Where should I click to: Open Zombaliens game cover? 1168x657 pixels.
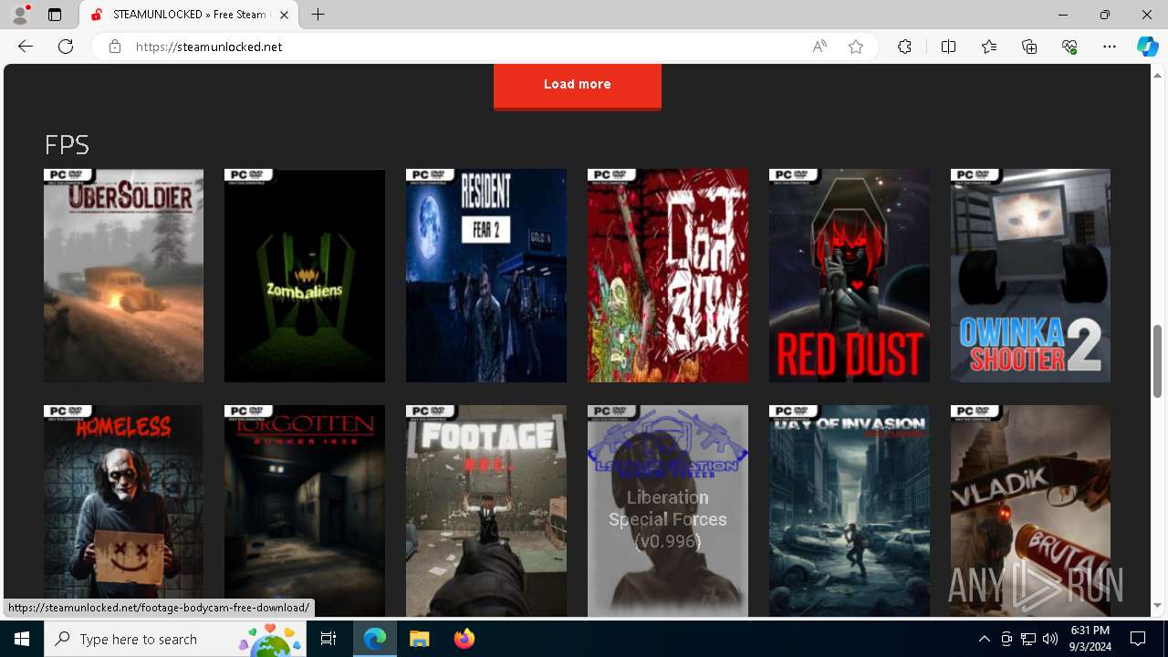point(305,276)
